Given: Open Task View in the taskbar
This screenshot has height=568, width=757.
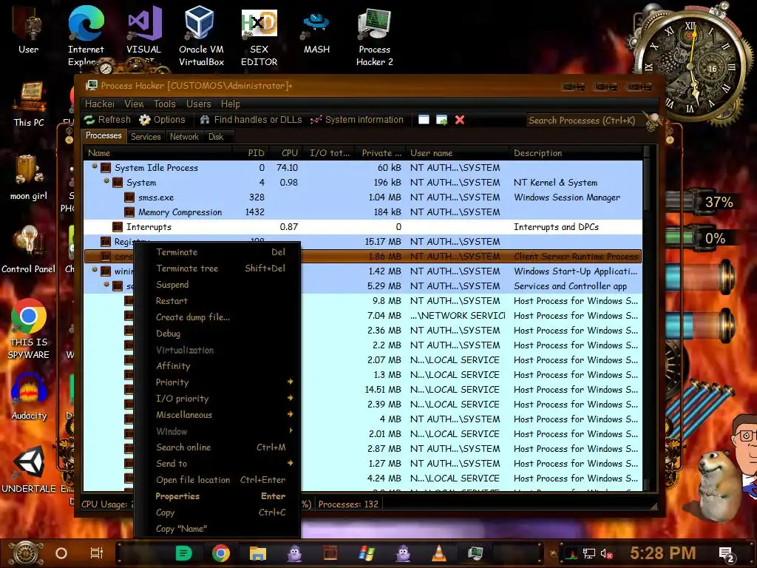Looking at the screenshot, I should pos(97,553).
